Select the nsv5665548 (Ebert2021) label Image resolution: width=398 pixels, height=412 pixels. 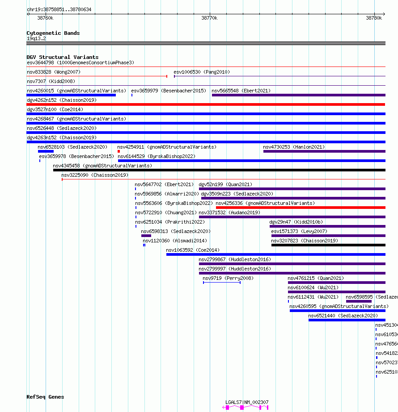[241, 91]
